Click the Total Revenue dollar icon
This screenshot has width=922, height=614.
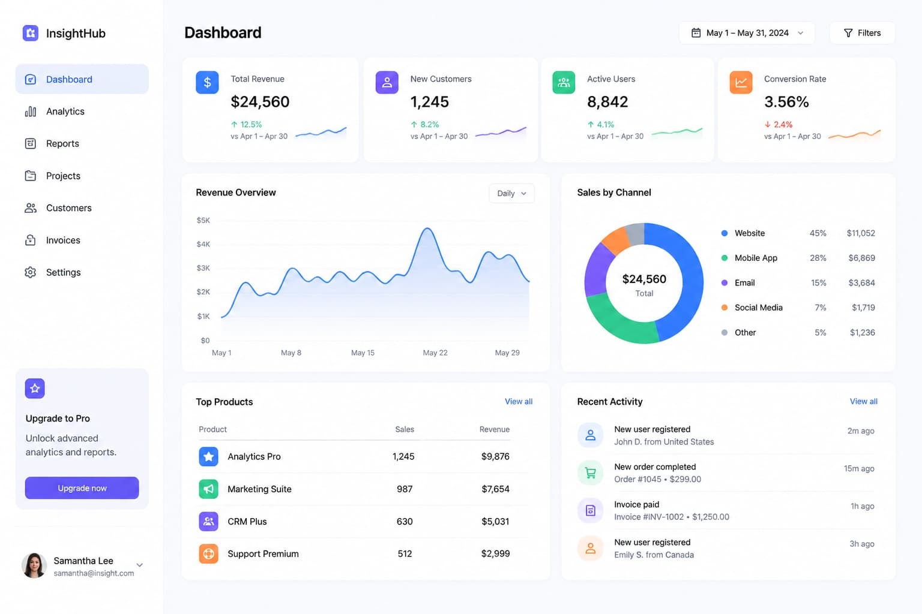[207, 82]
